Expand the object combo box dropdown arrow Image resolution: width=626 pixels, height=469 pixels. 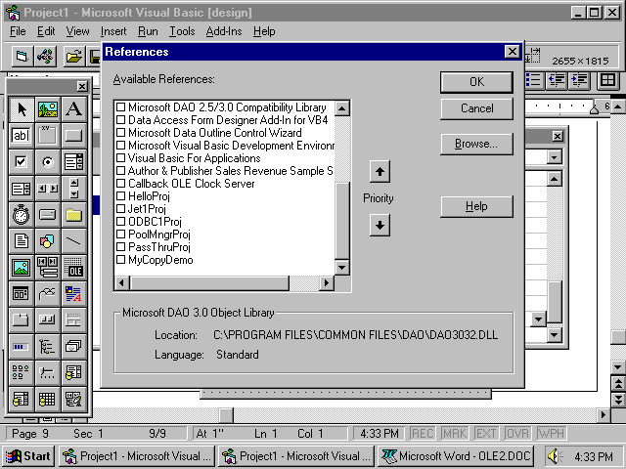click(x=555, y=156)
